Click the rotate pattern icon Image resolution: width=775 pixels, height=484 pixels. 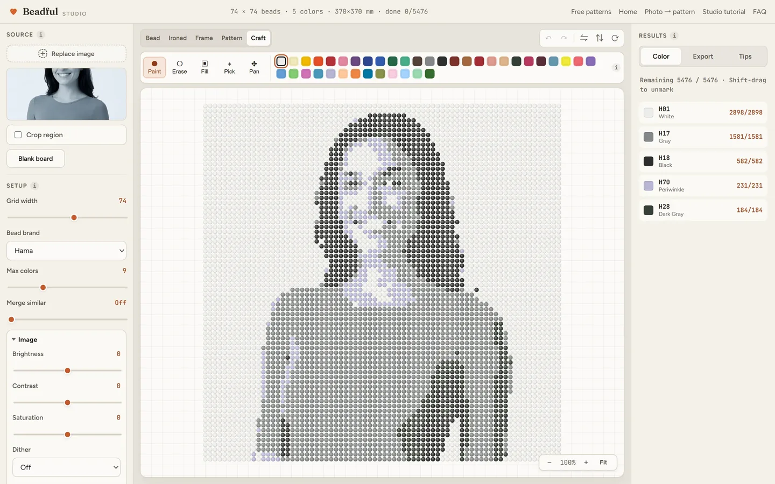[x=615, y=38]
